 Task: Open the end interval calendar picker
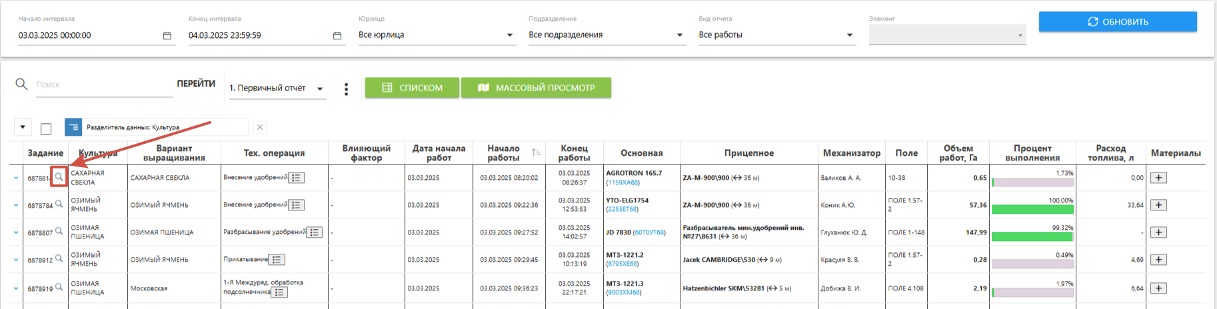337,36
